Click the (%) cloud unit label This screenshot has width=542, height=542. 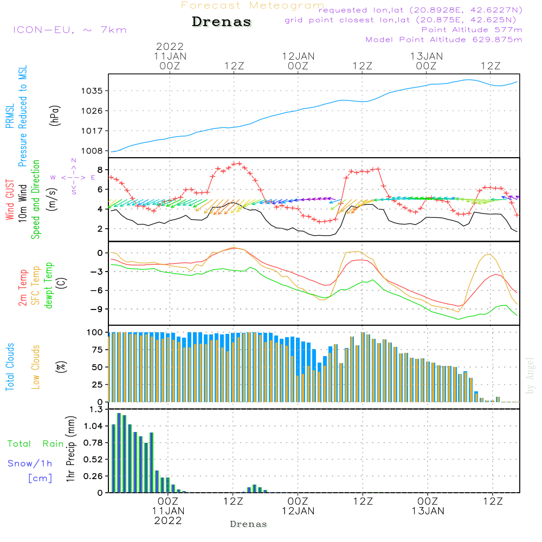[x=61, y=367]
